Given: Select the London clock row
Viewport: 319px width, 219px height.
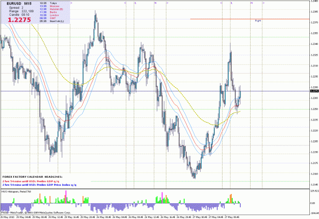Looking at the screenshot, I should coord(49,15).
